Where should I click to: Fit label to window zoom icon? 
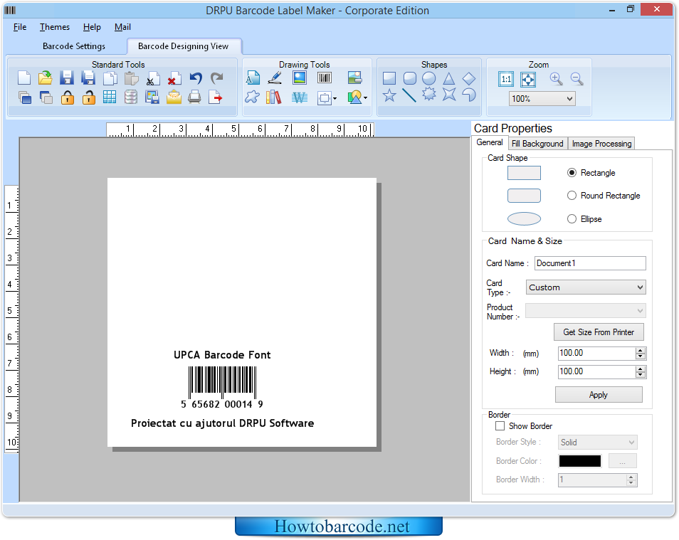pos(528,79)
